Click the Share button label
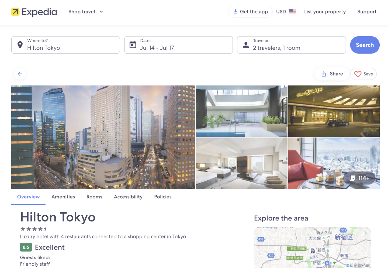388x268 pixels. point(336,74)
